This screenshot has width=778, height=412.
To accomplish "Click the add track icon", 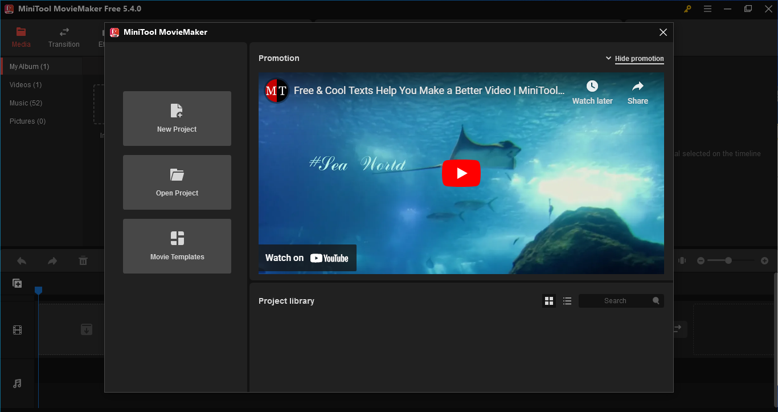I will pos(17,283).
